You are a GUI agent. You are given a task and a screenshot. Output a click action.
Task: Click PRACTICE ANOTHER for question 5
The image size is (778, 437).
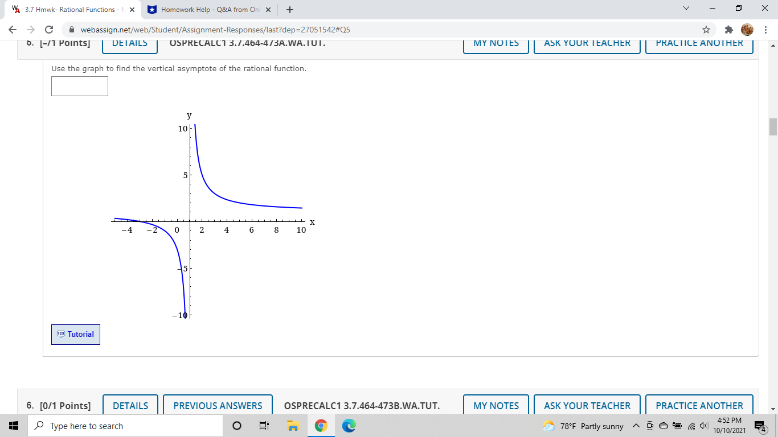(699, 43)
